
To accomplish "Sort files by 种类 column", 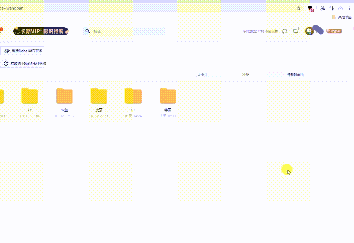I will click(246, 75).
